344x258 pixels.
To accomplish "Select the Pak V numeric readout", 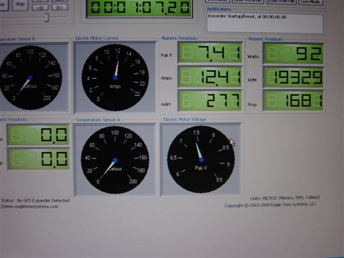I will pos(210,54).
